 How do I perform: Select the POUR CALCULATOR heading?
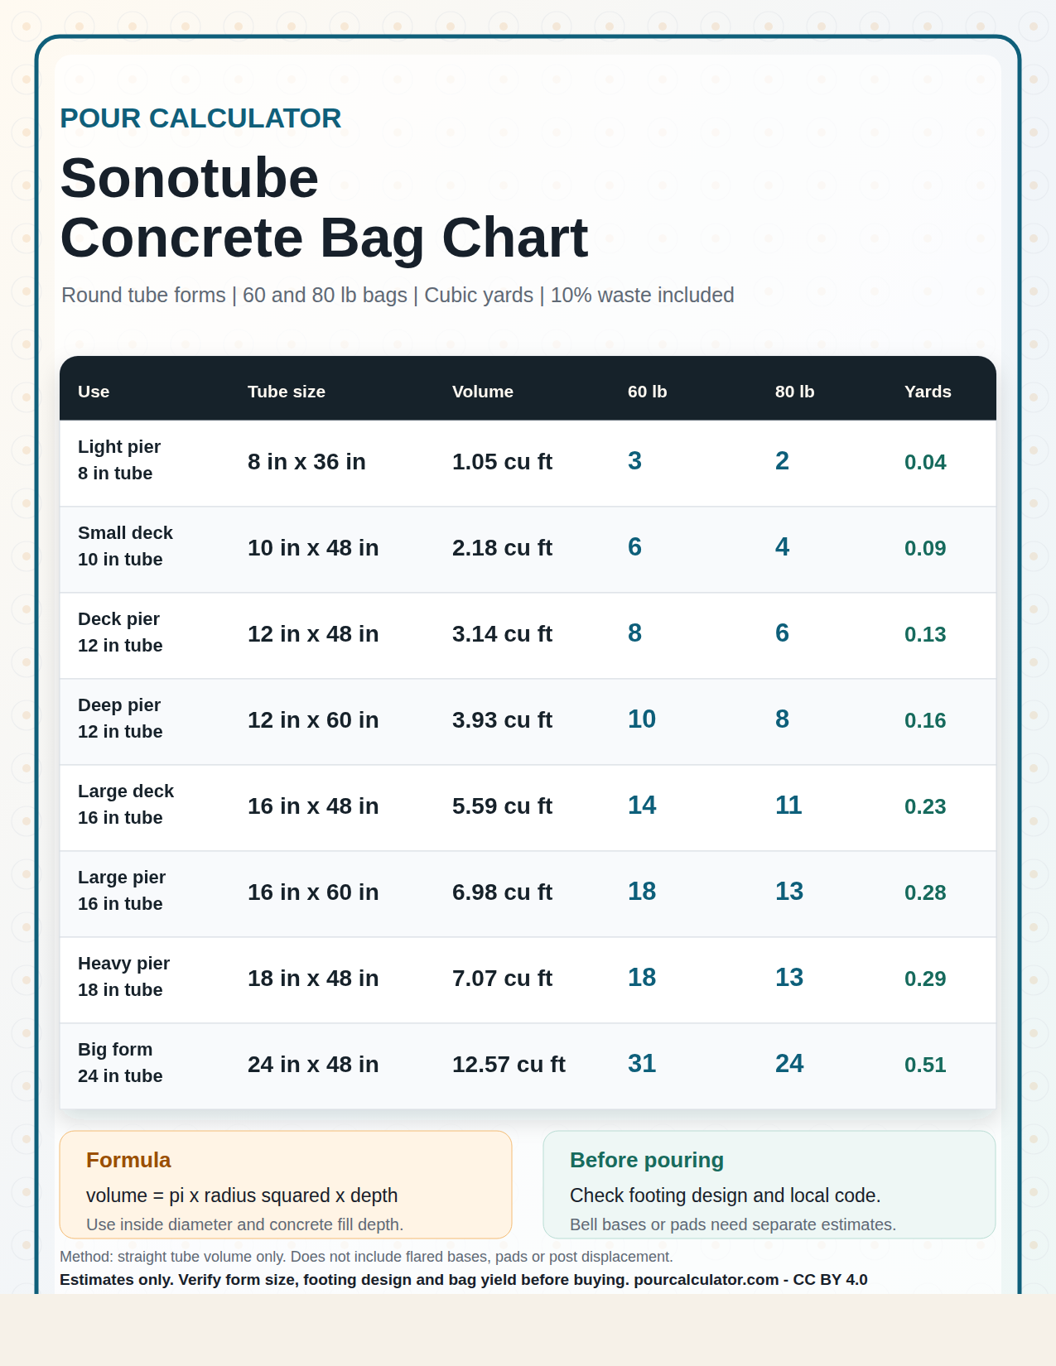(x=200, y=118)
